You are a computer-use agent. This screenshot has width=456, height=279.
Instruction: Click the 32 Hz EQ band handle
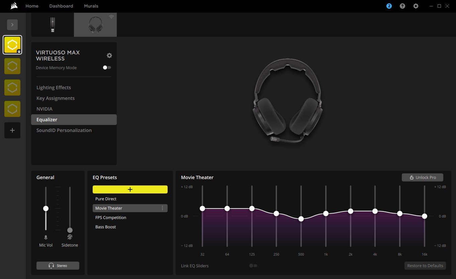pyautogui.click(x=202, y=208)
